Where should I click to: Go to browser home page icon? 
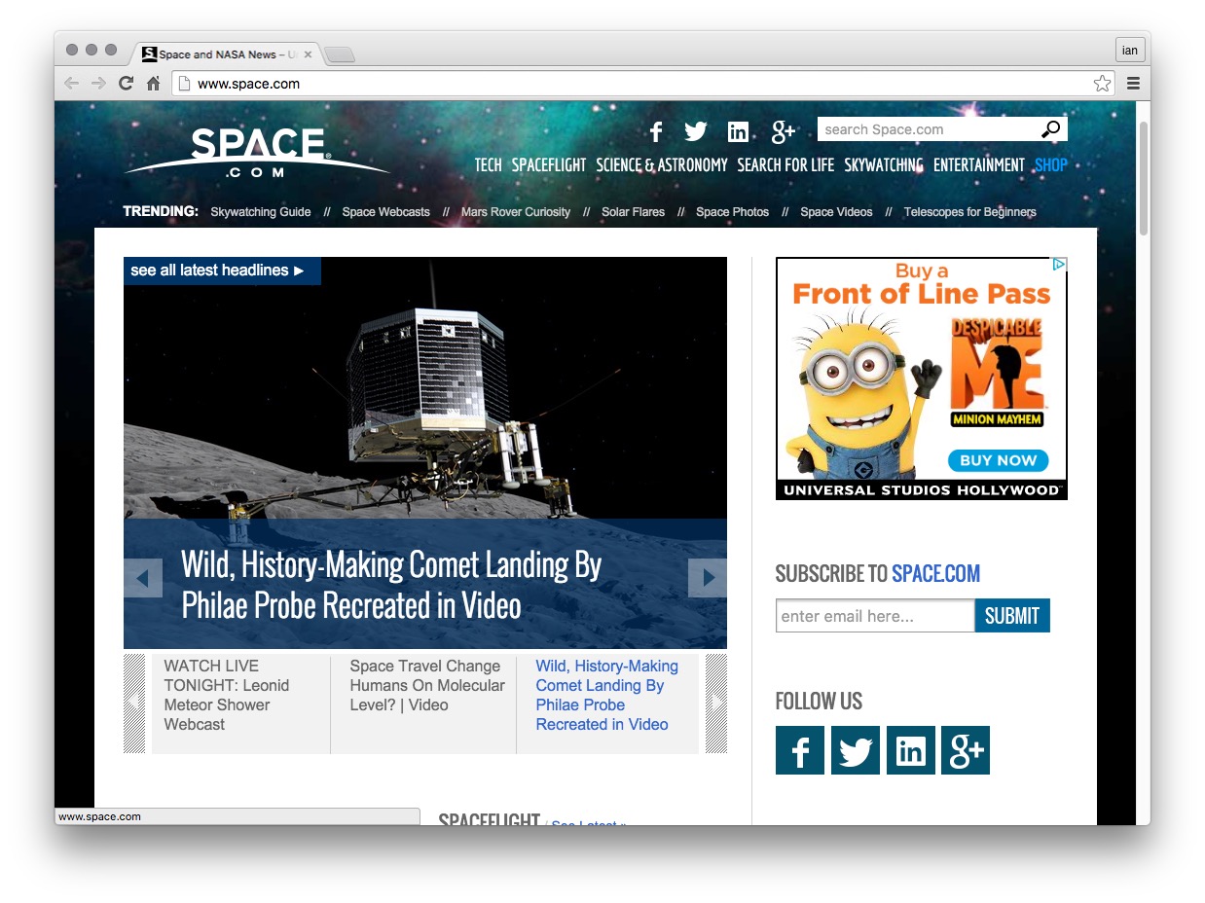(153, 84)
